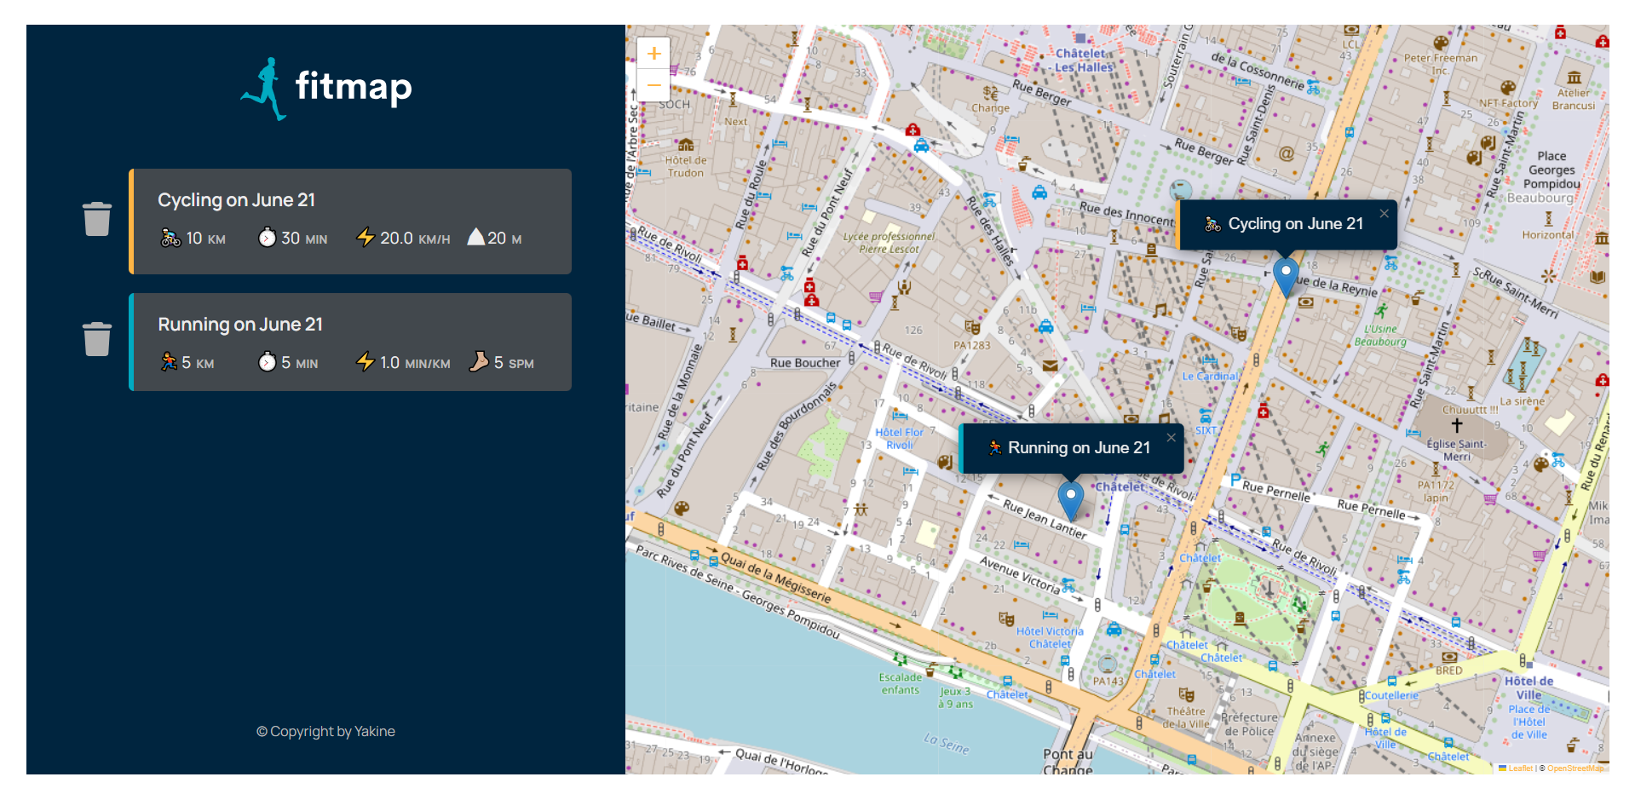Click the Copyright by Yakine text

[x=325, y=731]
